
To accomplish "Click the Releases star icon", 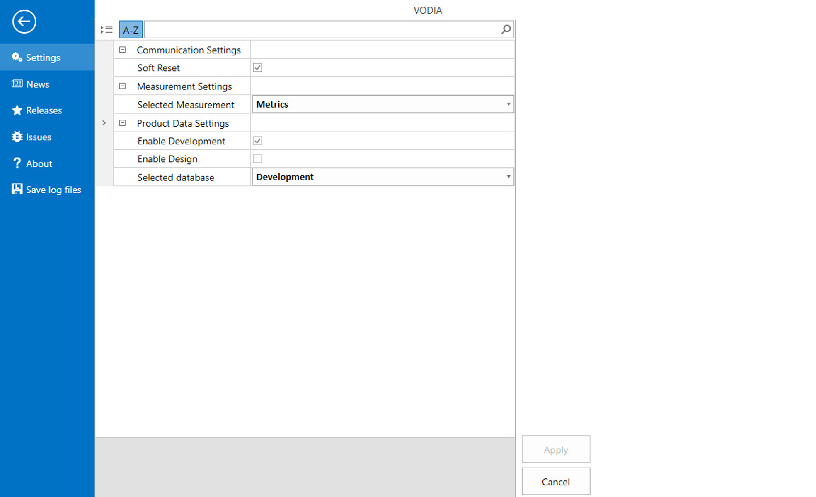I will coord(17,110).
